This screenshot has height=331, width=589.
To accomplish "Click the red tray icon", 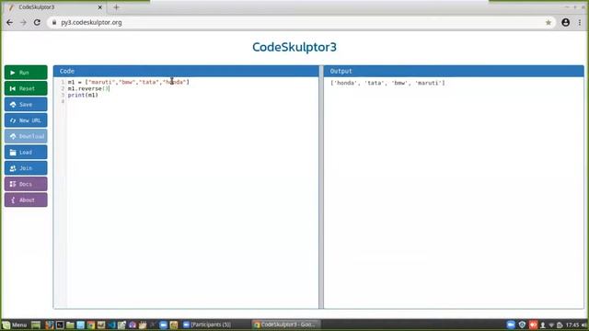I will click(x=533, y=325).
